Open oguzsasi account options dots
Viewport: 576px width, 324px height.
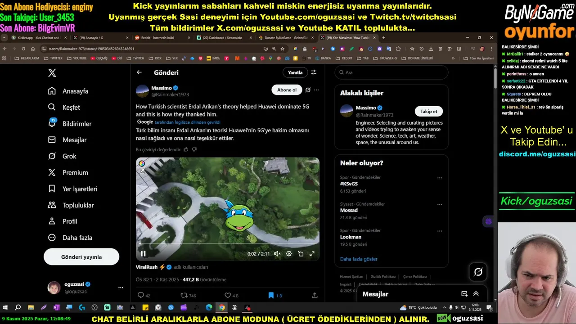121,288
